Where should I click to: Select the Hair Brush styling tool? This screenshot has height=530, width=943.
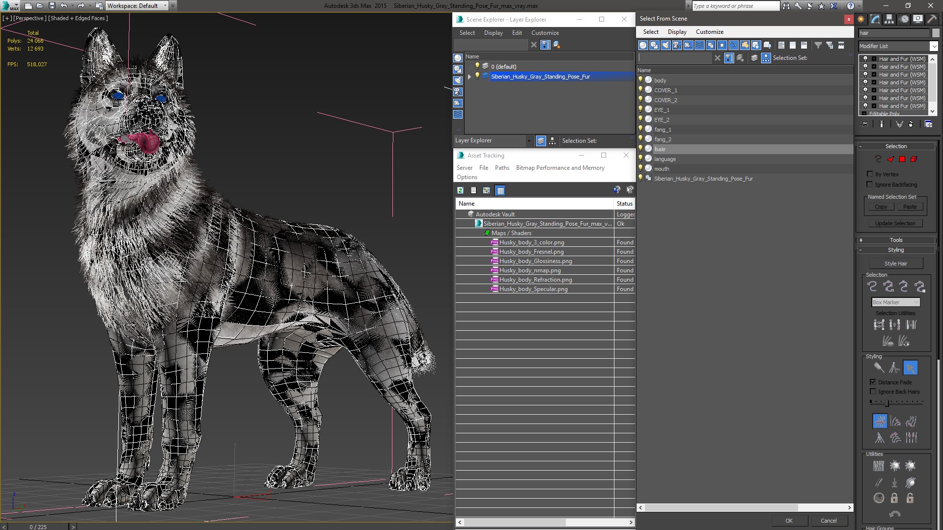click(x=879, y=368)
